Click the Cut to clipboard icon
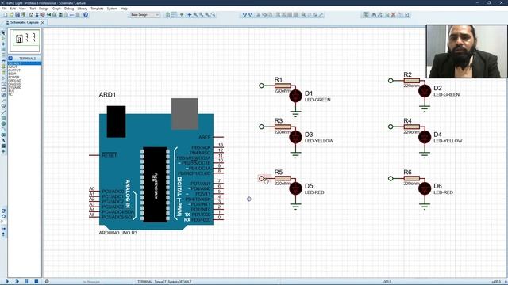 point(259,14)
